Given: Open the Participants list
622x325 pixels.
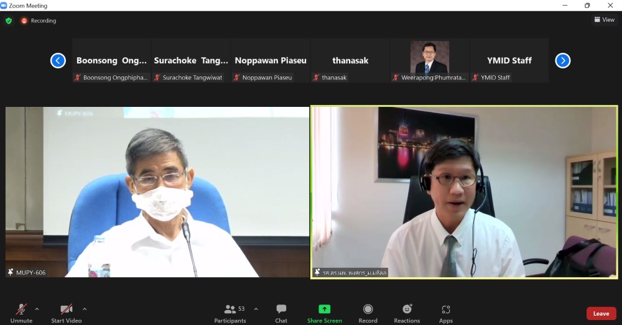Looking at the screenshot, I should (x=230, y=313).
